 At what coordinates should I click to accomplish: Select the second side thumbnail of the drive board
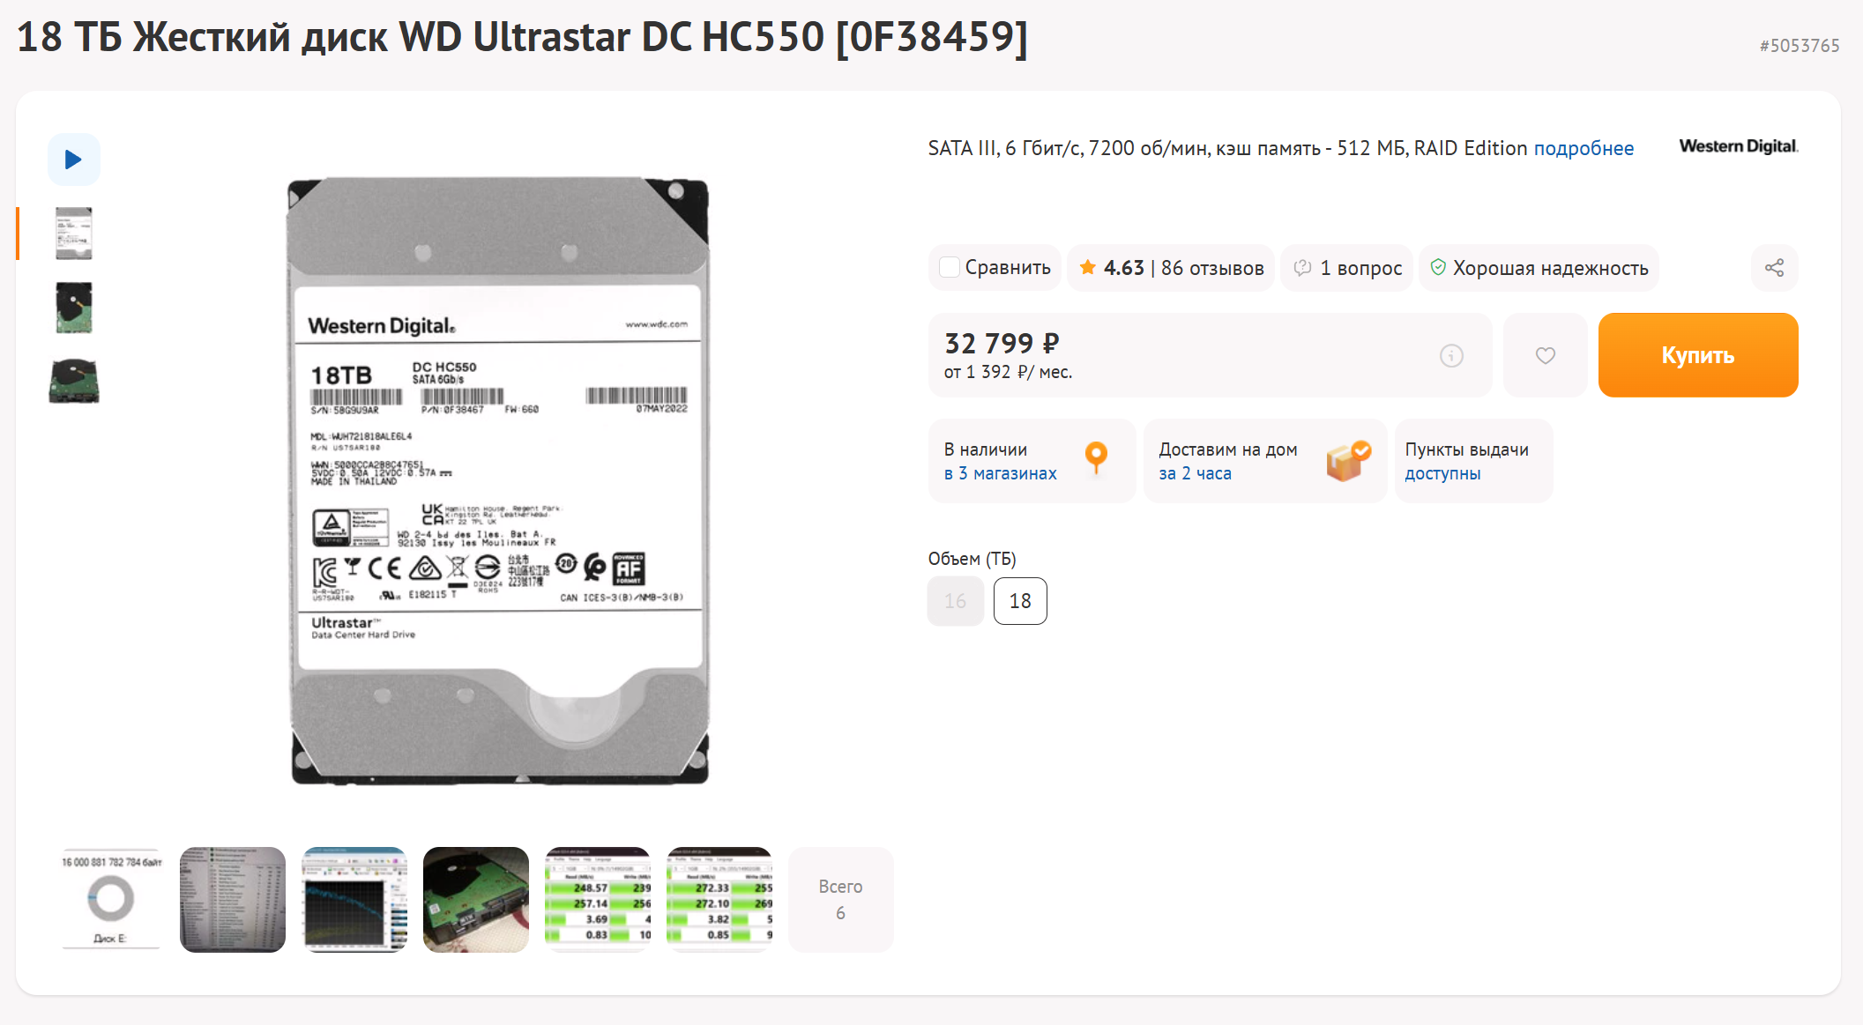coord(74,308)
